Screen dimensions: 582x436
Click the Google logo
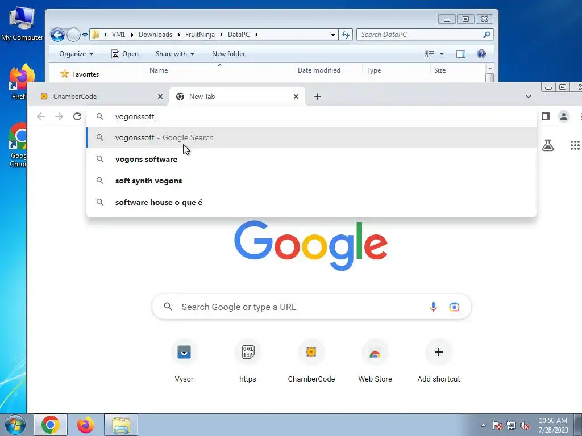tap(311, 245)
